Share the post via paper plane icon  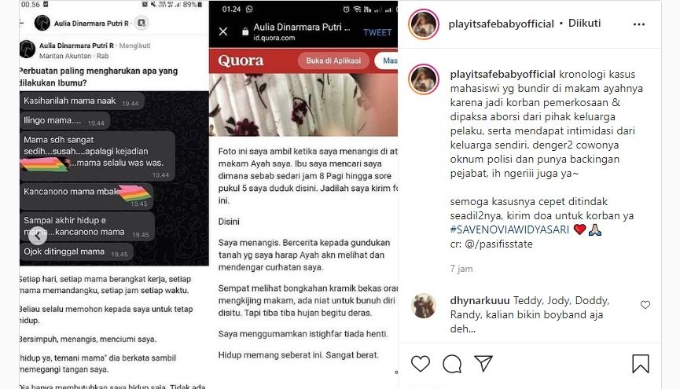483,363
